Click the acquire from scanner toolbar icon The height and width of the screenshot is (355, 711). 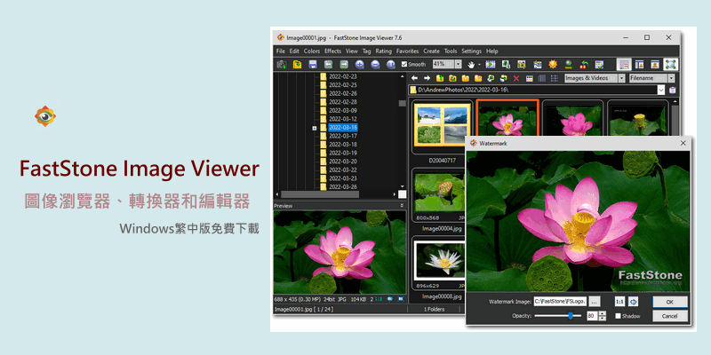click(x=282, y=64)
